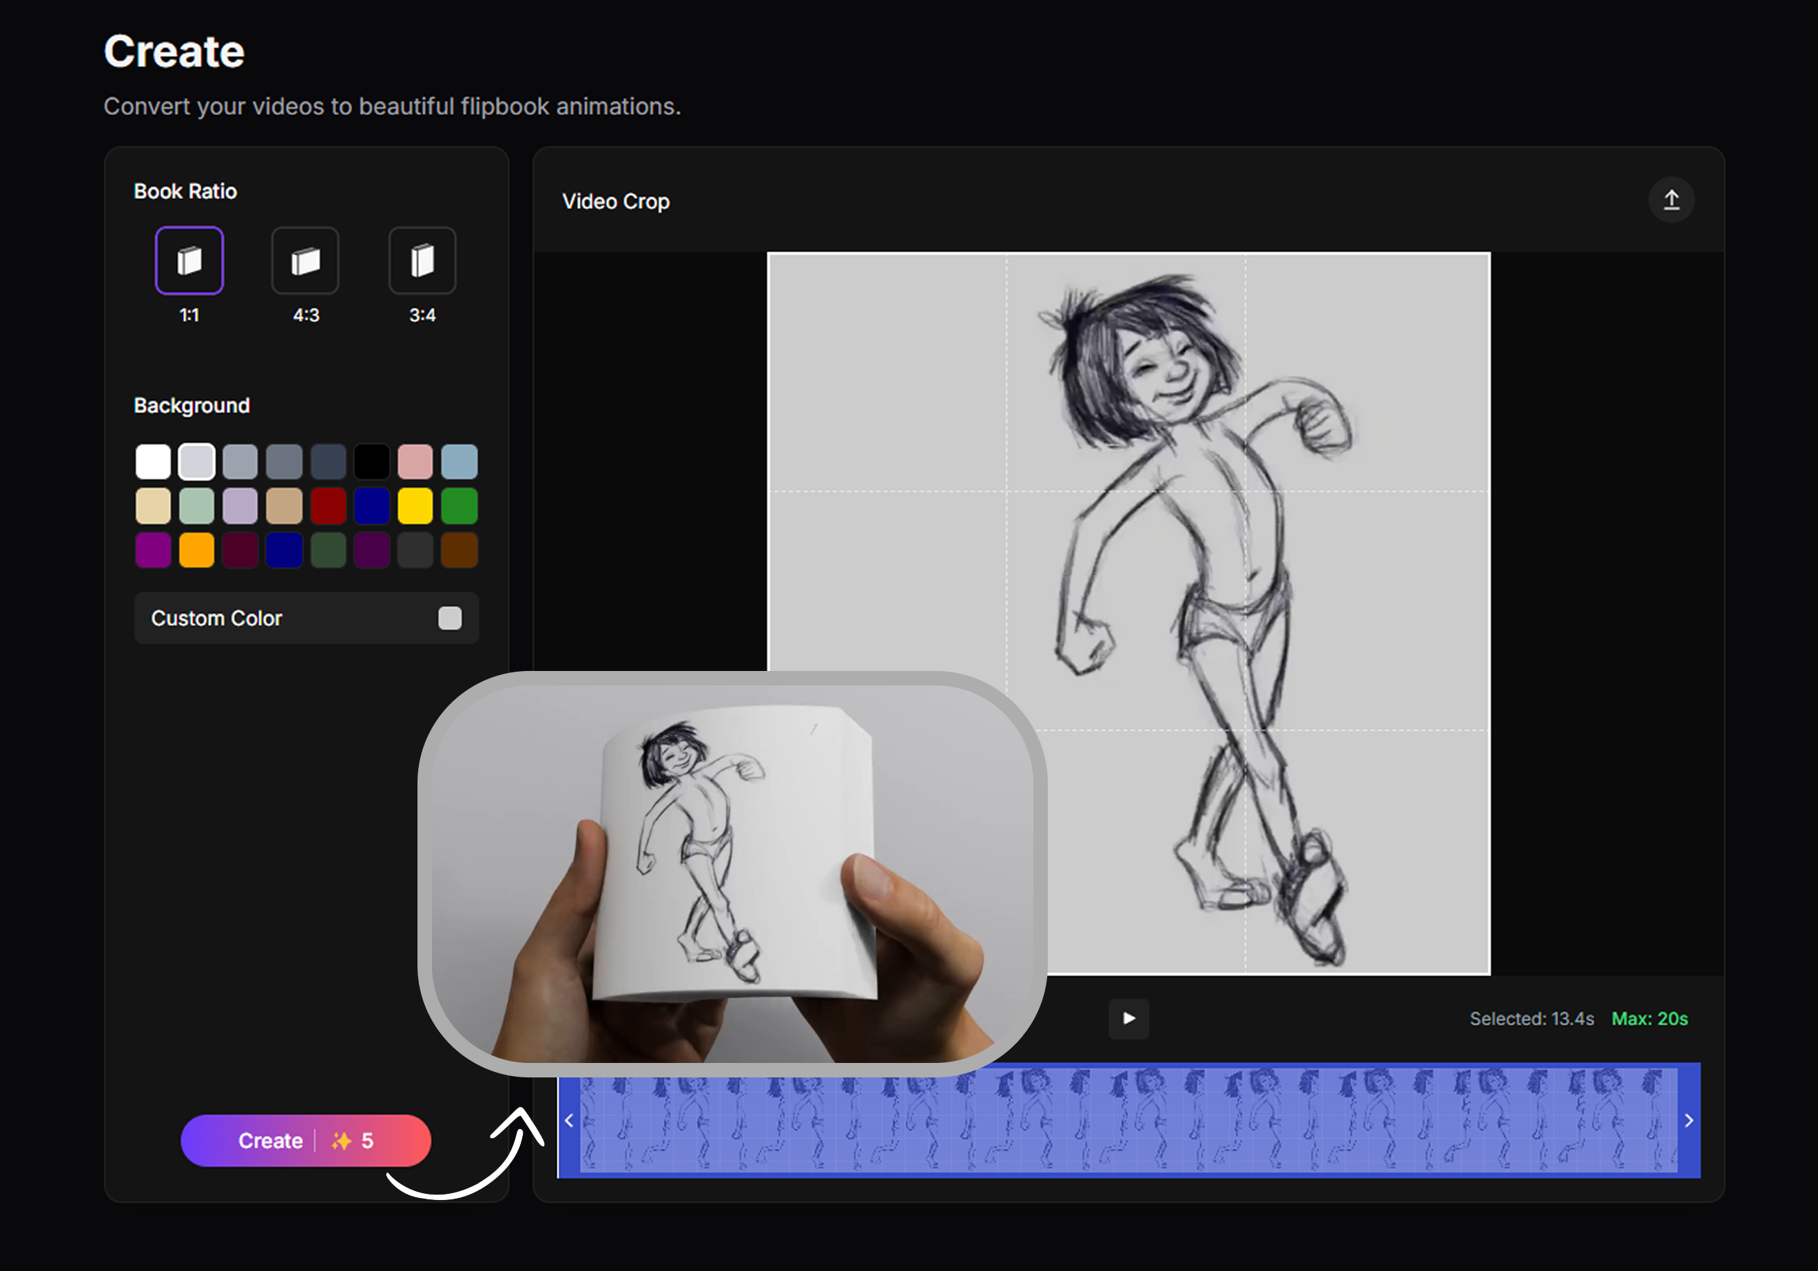Choose the brown background swatch
This screenshot has width=1818, height=1271.
point(459,550)
